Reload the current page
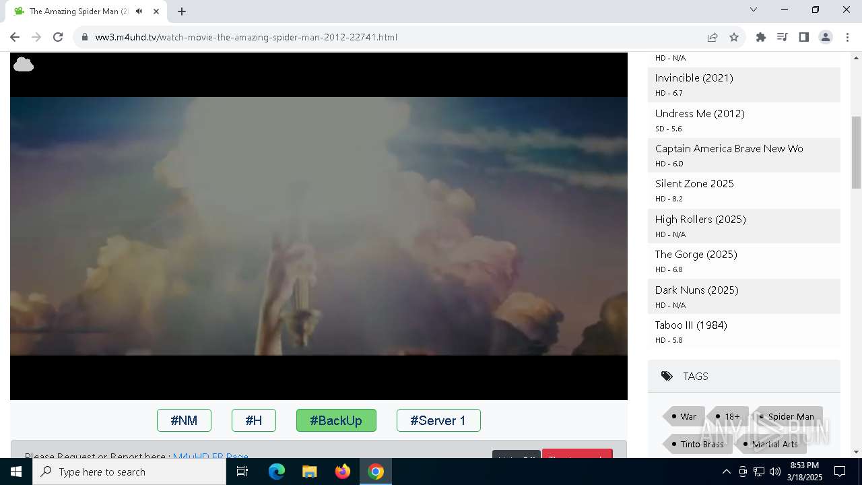Screen dimensions: 862x485 tap(58, 37)
